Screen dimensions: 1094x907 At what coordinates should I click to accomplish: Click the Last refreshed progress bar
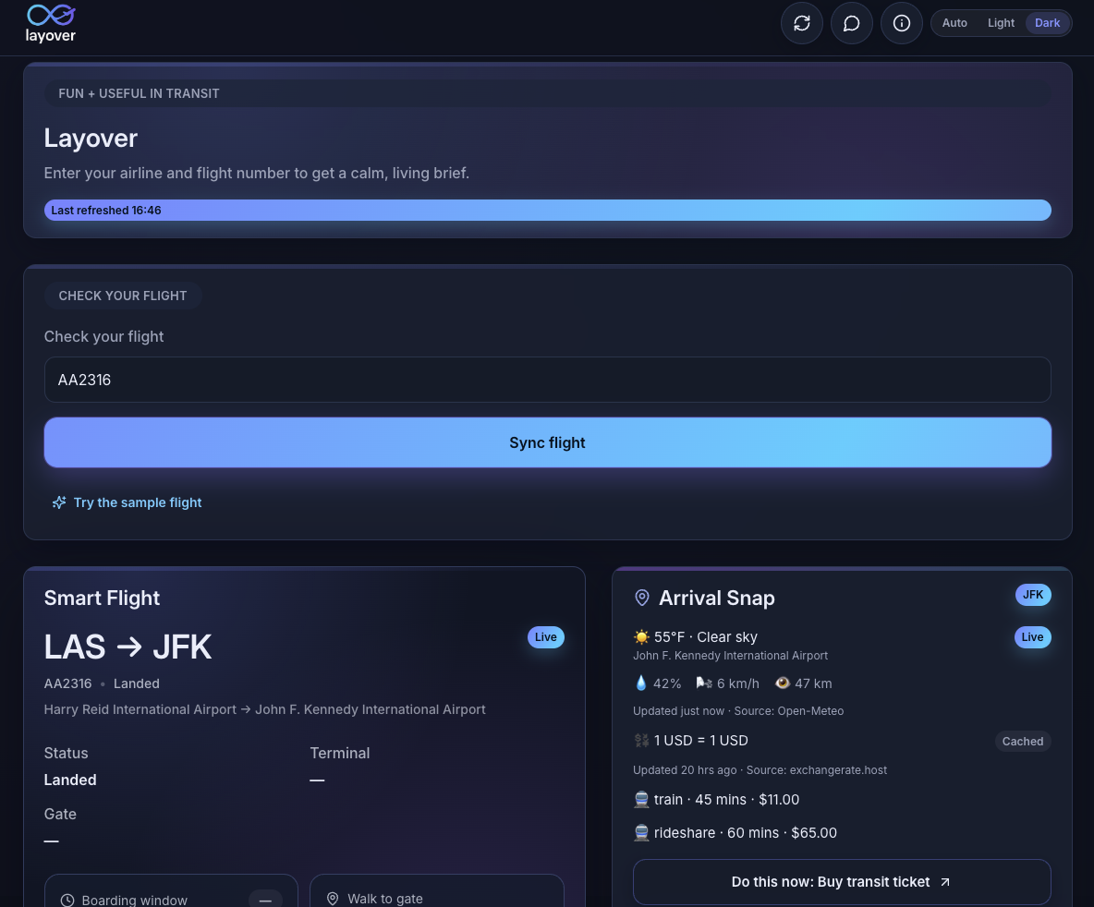(x=548, y=210)
